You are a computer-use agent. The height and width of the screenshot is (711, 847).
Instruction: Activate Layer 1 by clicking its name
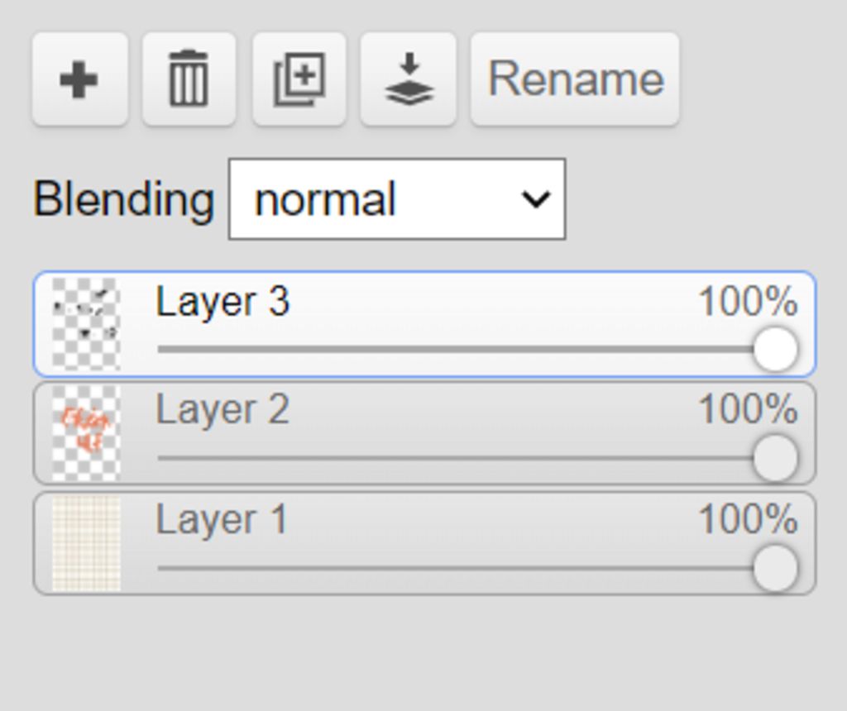pyautogui.click(x=222, y=520)
